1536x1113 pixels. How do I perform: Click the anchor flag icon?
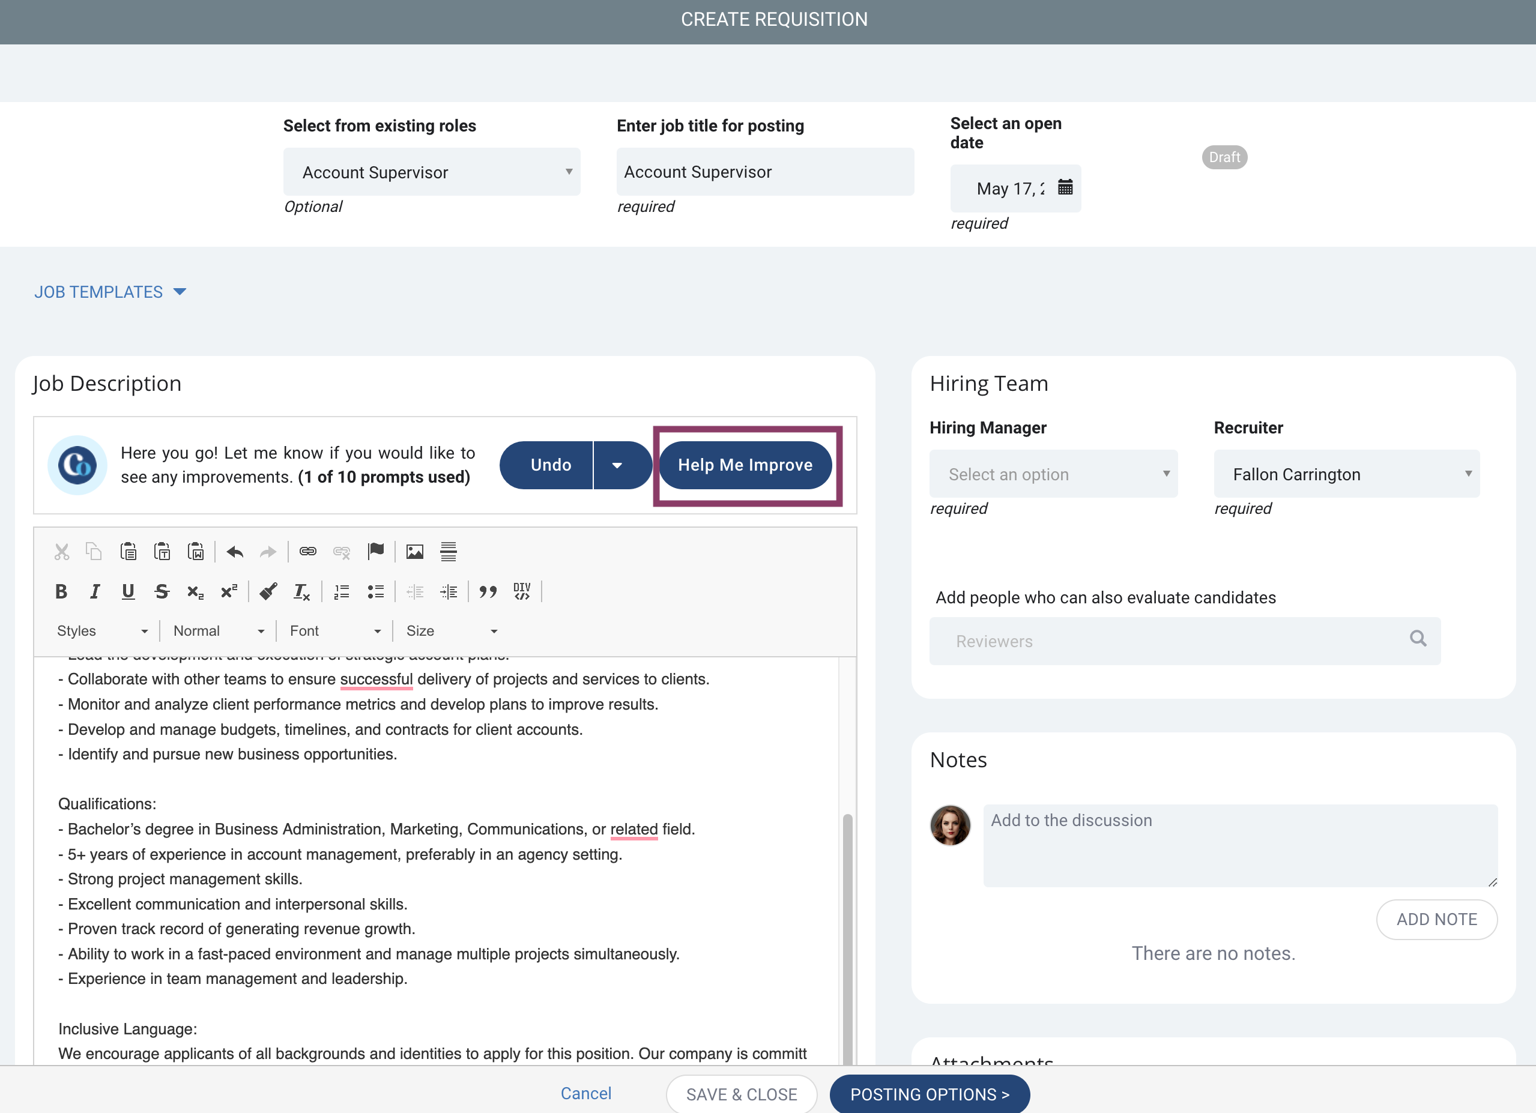coord(376,552)
